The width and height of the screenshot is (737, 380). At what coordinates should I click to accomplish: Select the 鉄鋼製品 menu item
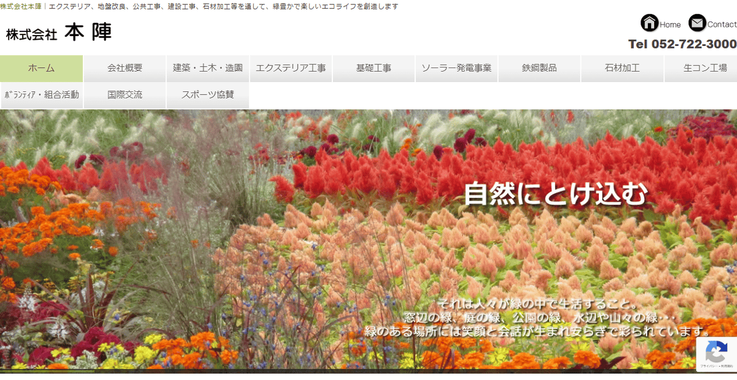(539, 68)
